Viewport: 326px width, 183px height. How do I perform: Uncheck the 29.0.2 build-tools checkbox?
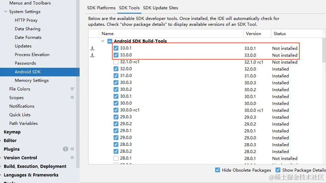pos(116,124)
